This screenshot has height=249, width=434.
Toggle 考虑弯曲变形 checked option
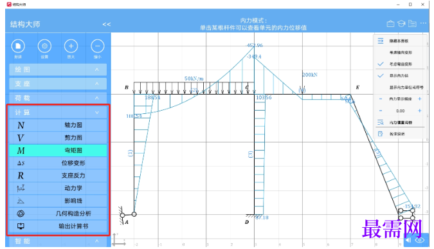[399, 64]
